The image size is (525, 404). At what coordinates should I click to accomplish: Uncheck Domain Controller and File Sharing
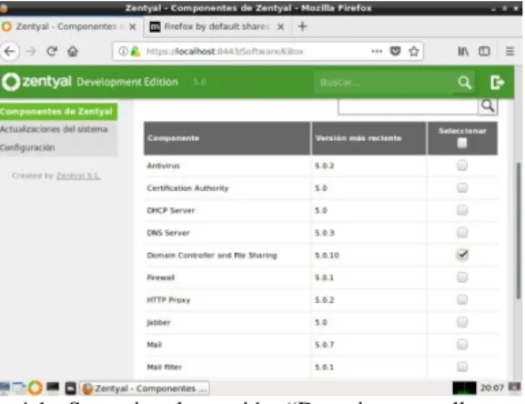[x=462, y=255]
